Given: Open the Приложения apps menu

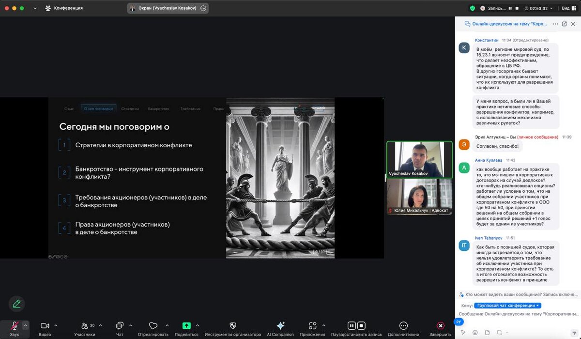Looking at the screenshot, I should pyautogui.click(x=312, y=328).
